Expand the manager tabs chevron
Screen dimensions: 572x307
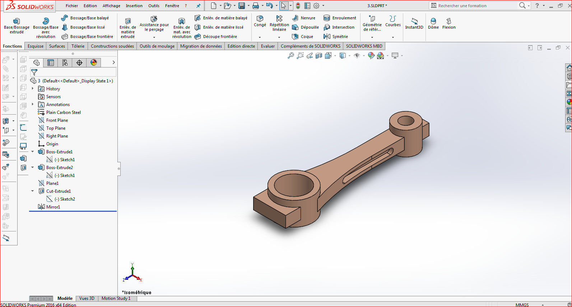114,62
